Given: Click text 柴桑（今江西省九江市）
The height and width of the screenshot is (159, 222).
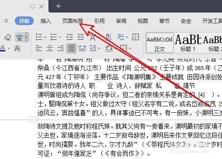Looking at the screenshot, I should point(70,68).
